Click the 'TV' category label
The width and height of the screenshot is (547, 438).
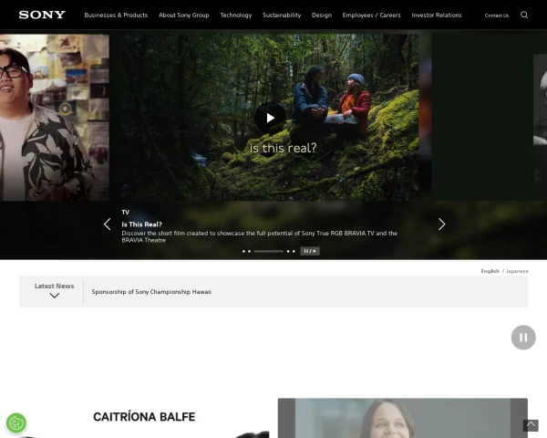coord(125,212)
